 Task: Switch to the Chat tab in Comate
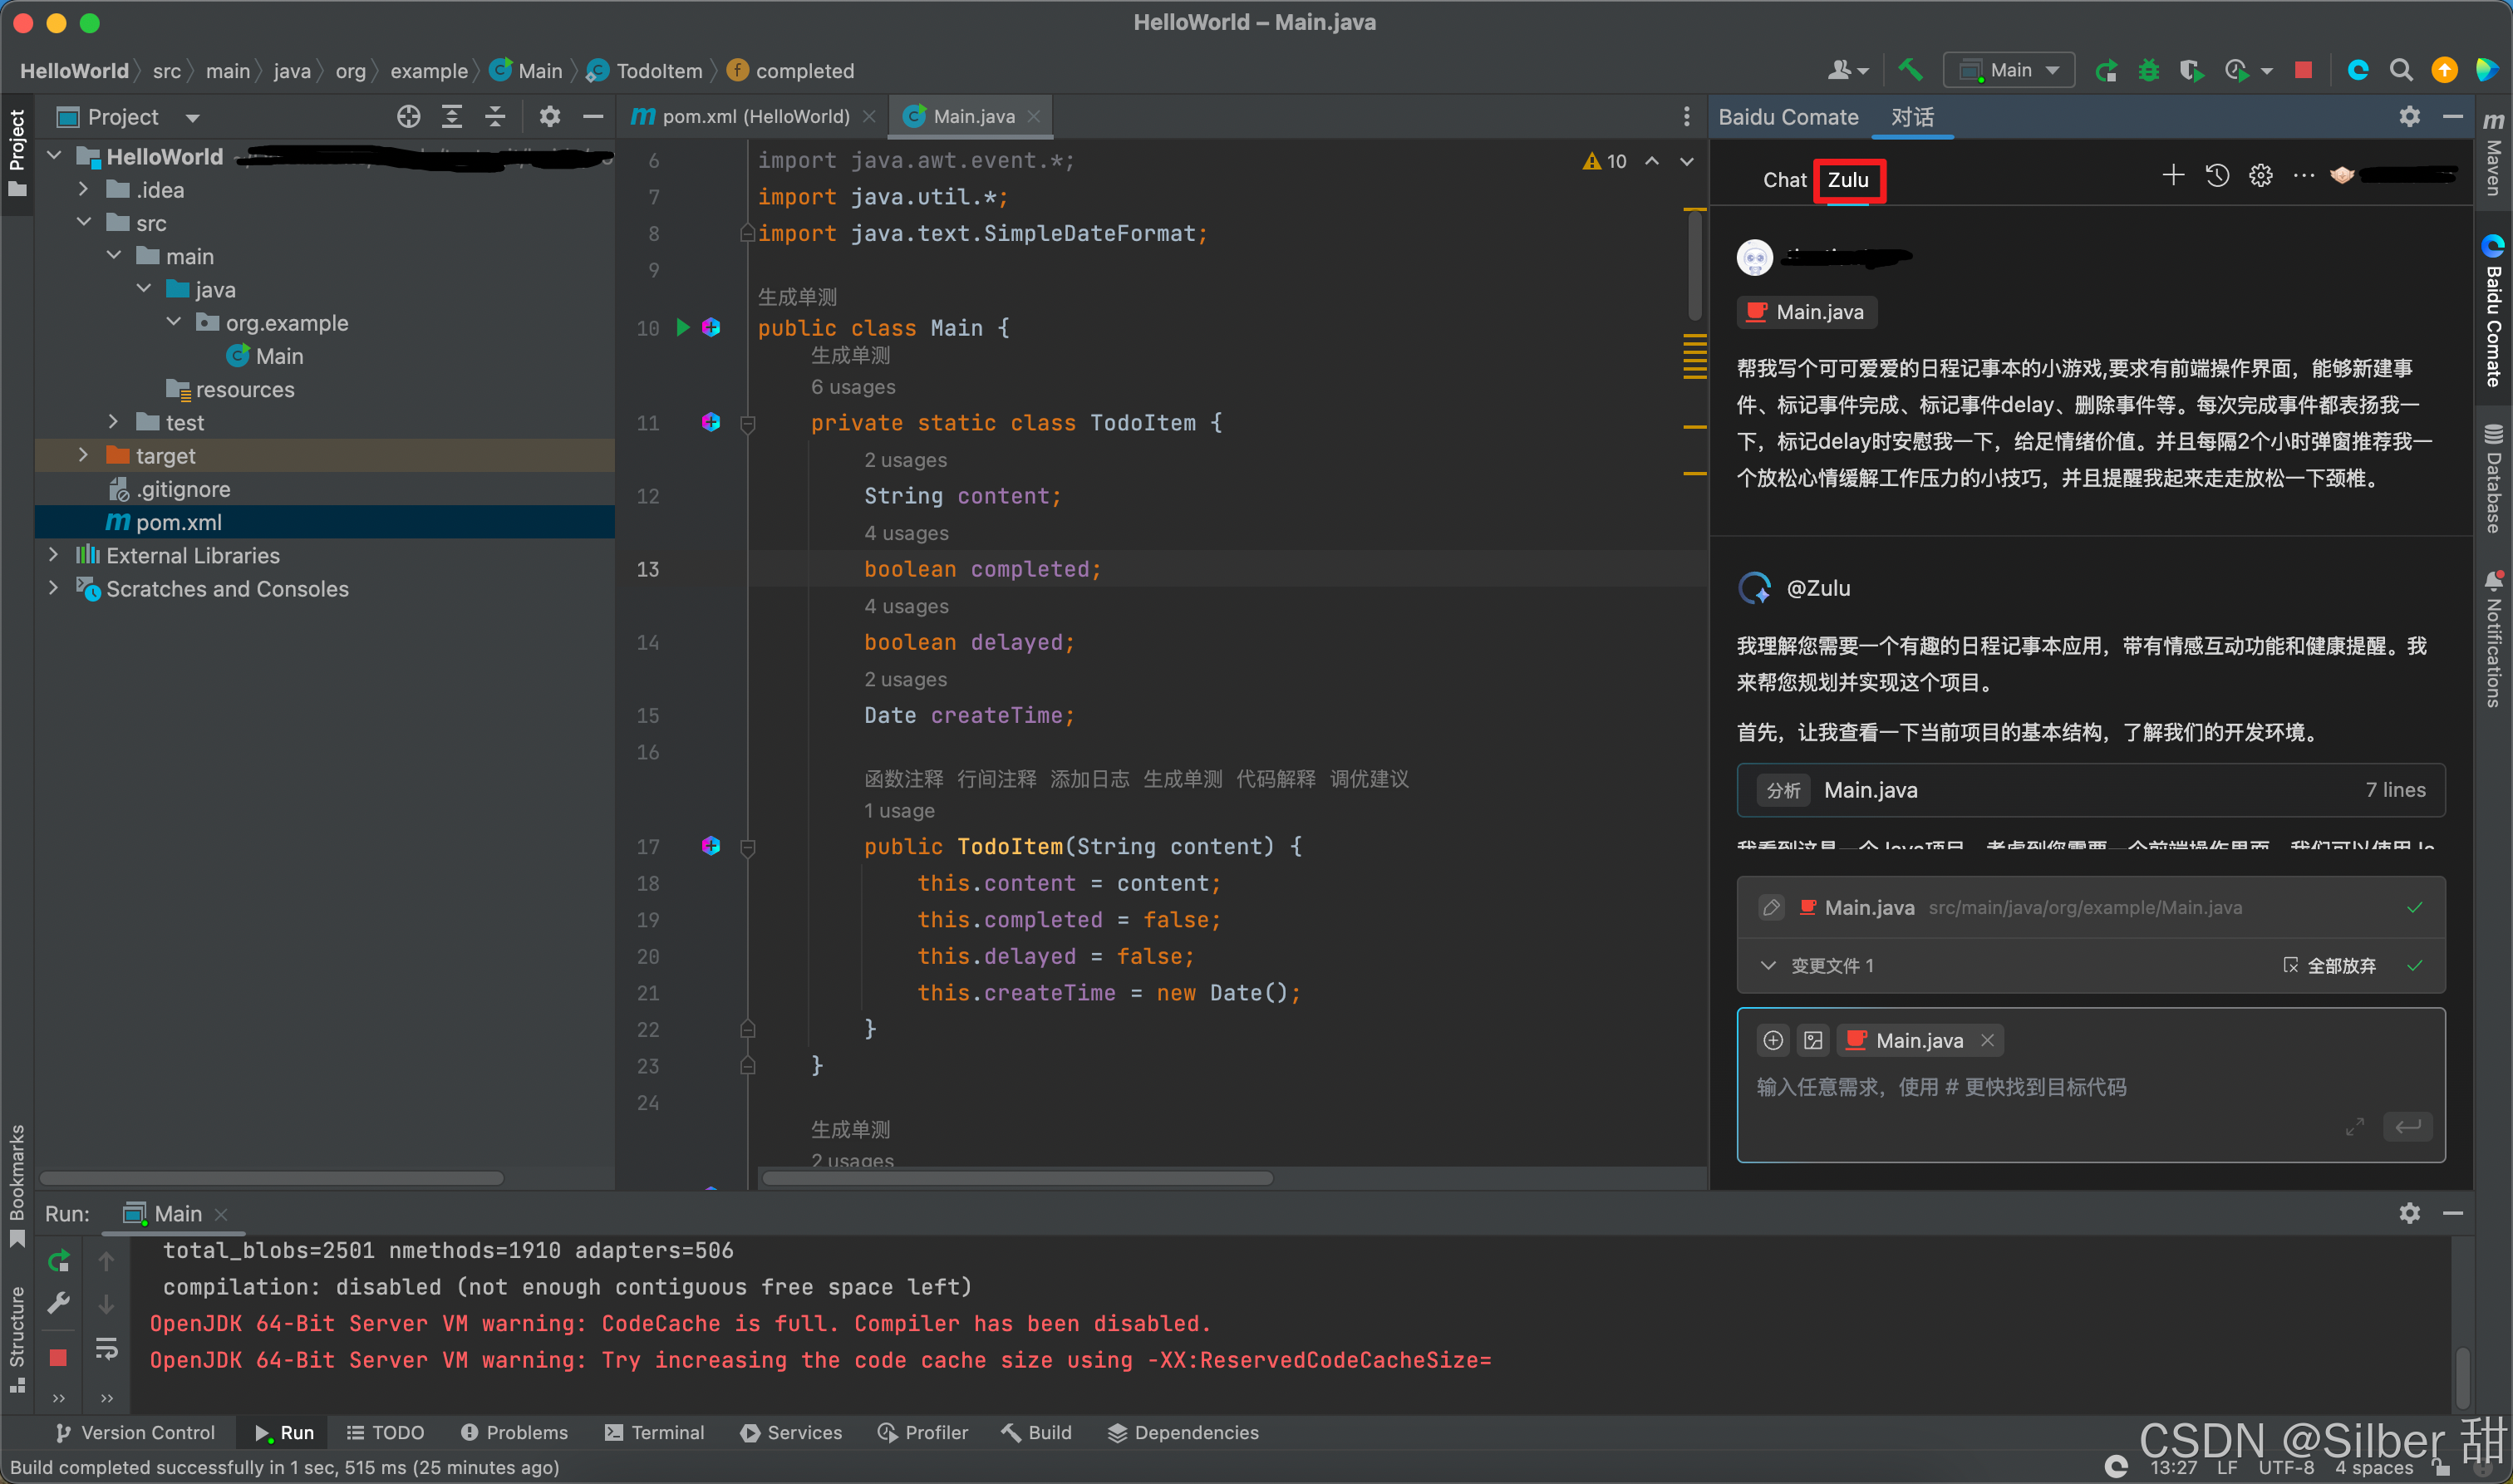click(1784, 180)
